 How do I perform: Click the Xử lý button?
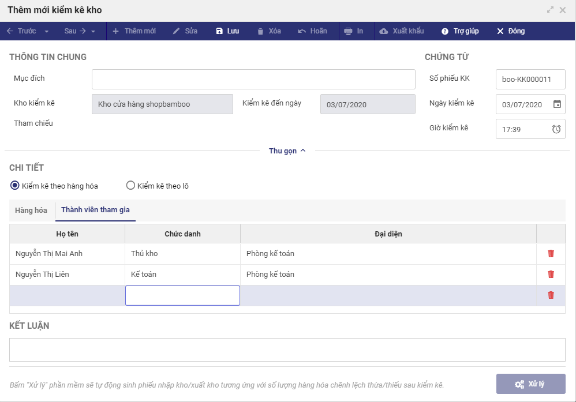tap(530, 384)
